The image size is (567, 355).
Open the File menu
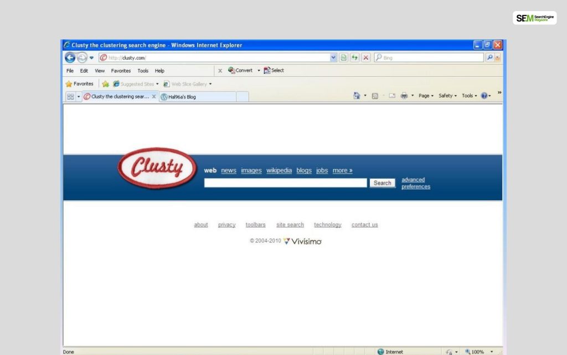coord(70,71)
